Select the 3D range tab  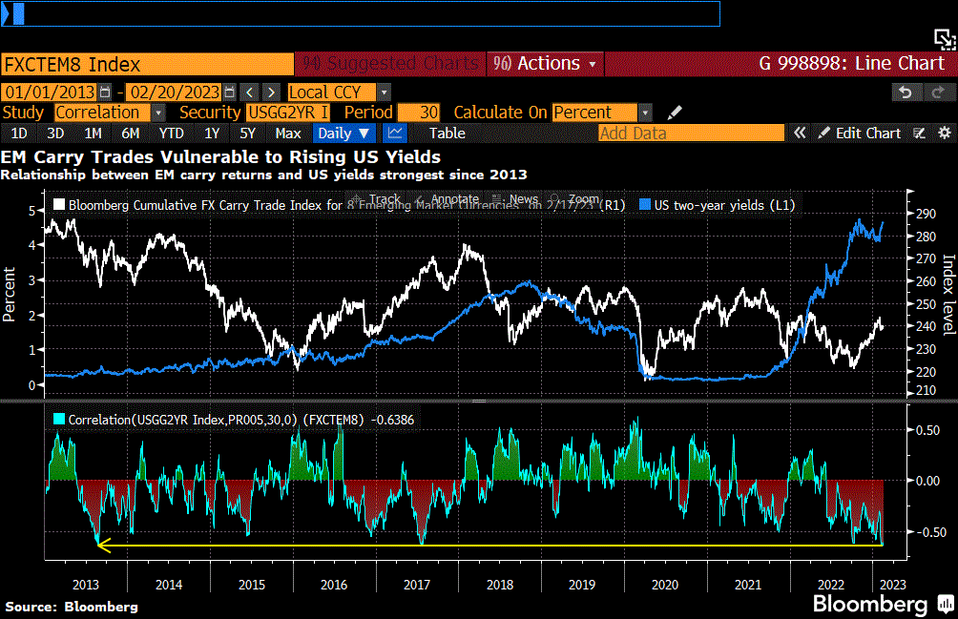[x=55, y=134]
